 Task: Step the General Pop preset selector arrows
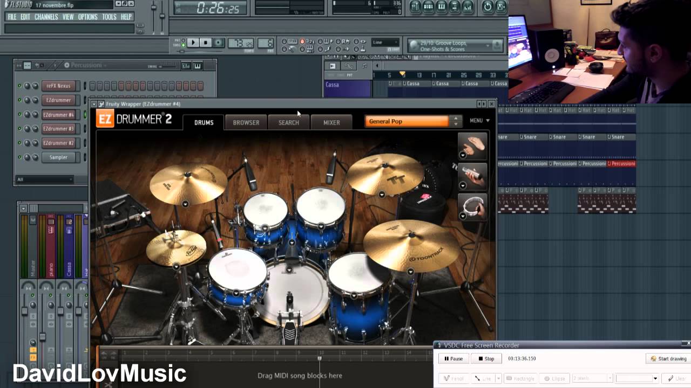point(456,121)
